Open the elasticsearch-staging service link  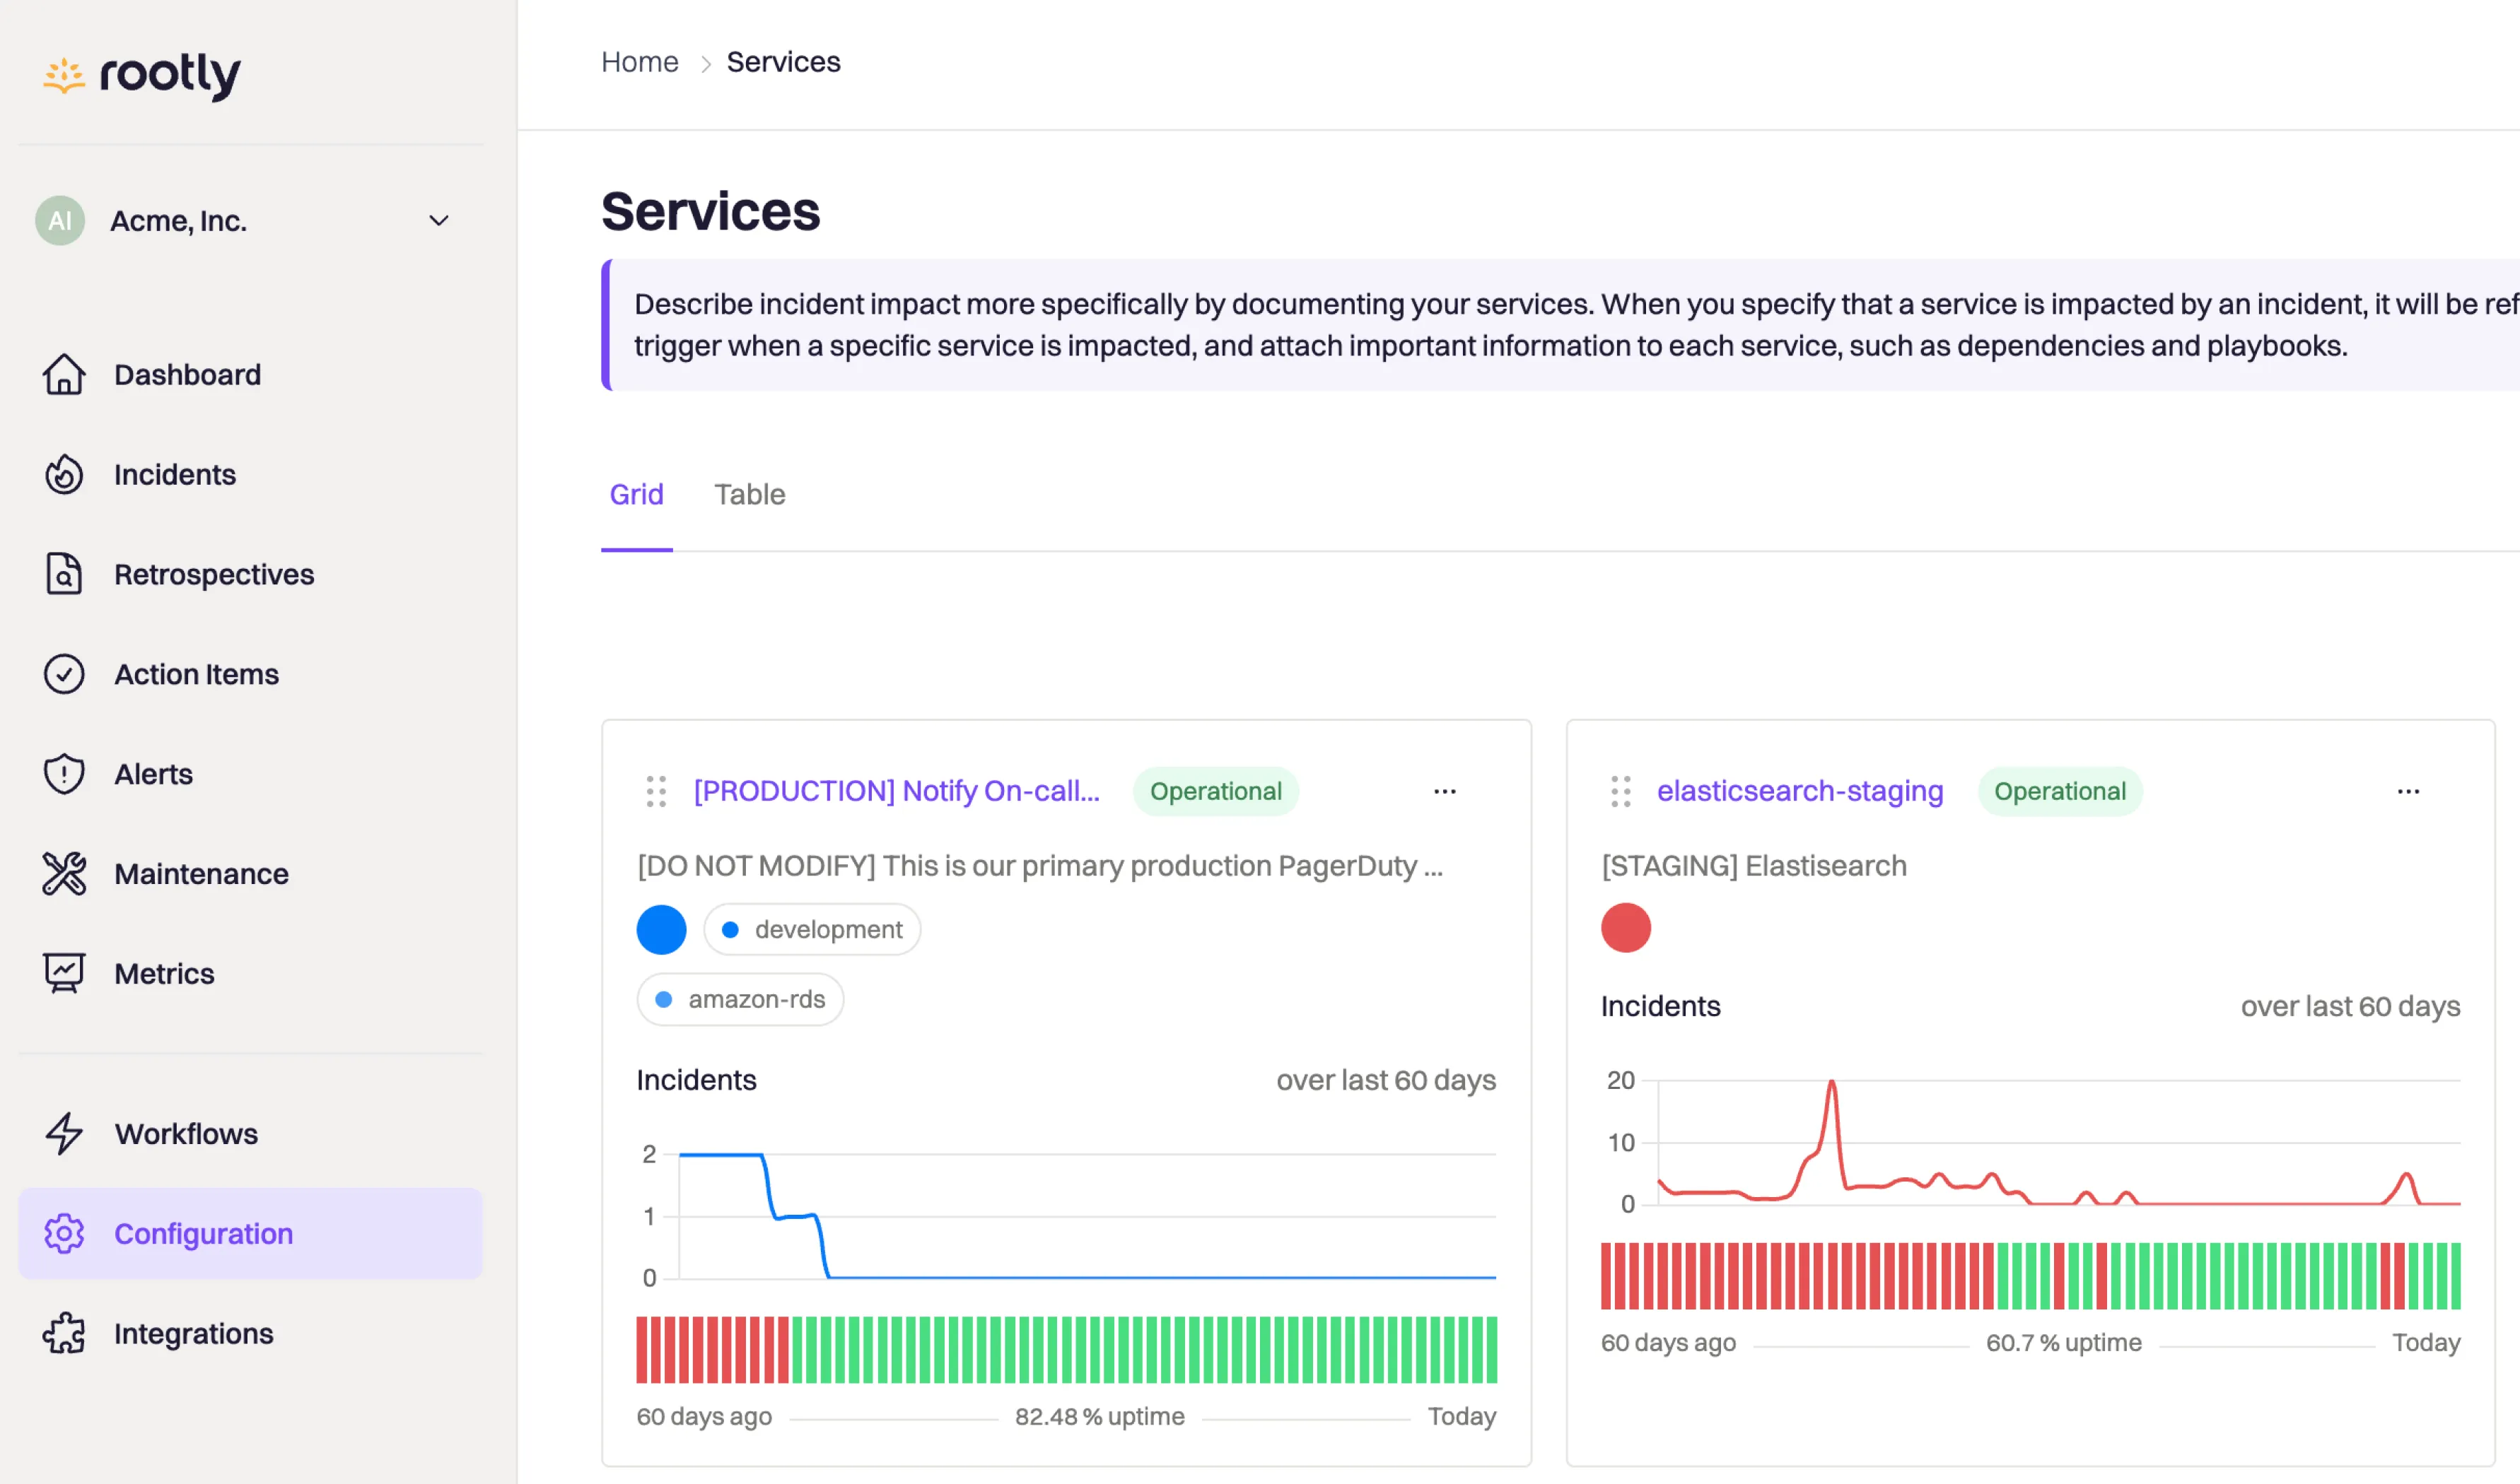pos(1799,791)
